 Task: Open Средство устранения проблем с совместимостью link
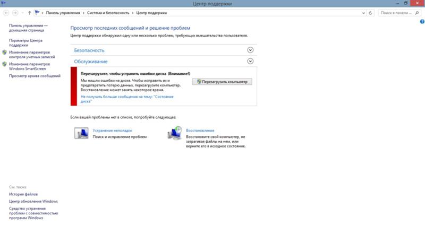(33, 213)
